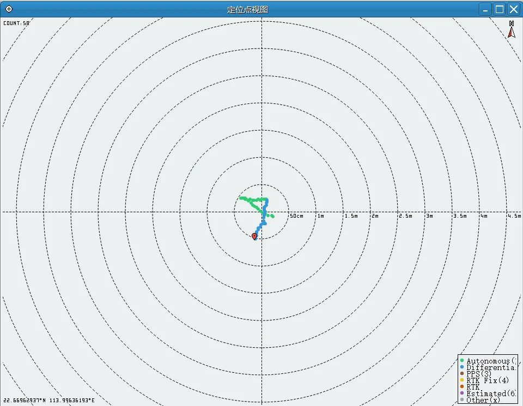
Task: Click the 3.5m ring label
Action: pyautogui.click(x=460, y=216)
